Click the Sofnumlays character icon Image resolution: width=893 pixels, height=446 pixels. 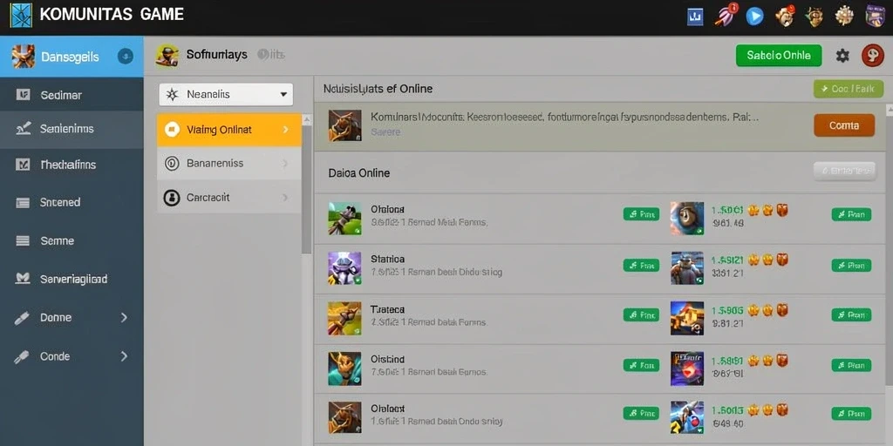point(167,55)
